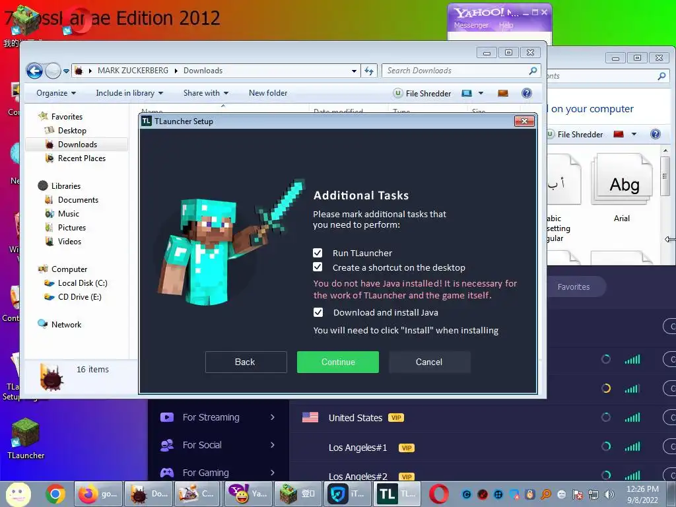Change view icon in Downloads toolbar
Viewport: 676px width, 507px height.
(x=467, y=93)
